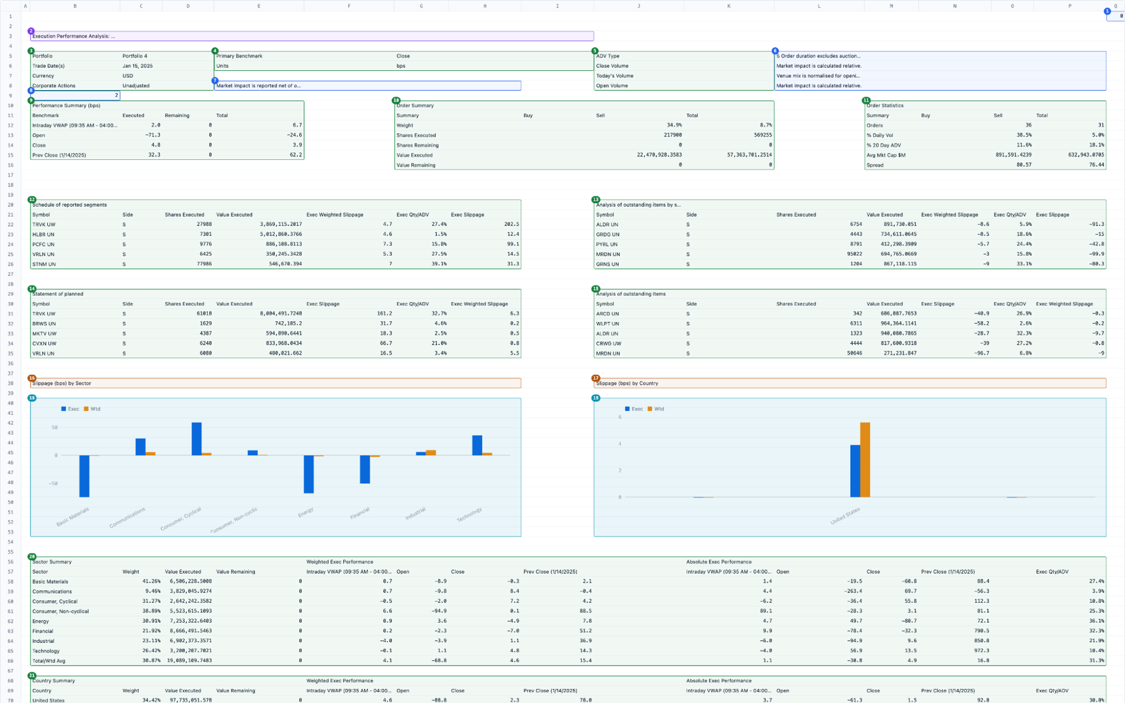
Task: Click the Consumer, Cyclical Exec bar in Sector chart
Action: pyautogui.click(x=196, y=439)
